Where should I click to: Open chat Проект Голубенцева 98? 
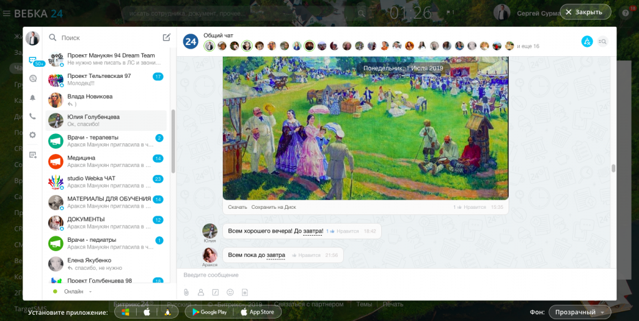106,280
